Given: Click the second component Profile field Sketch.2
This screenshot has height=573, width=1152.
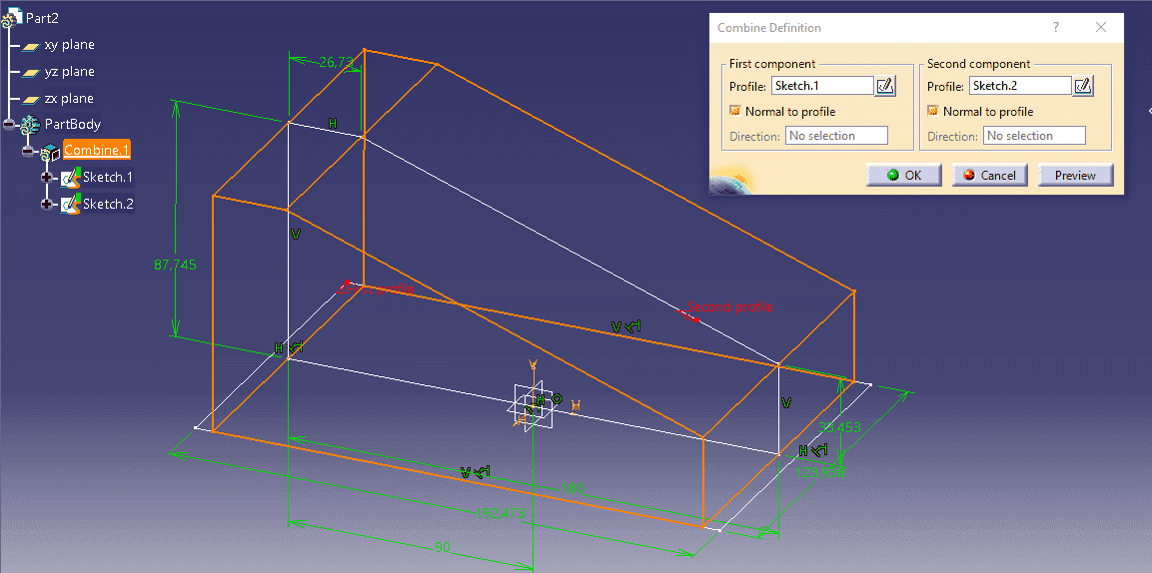Looking at the screenshot, I should 1020,86.
